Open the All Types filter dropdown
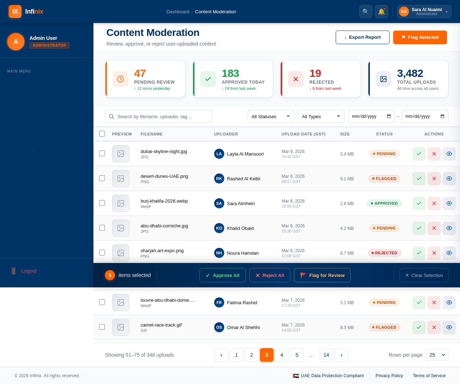 pyautogui.click(x=321, y=116)
